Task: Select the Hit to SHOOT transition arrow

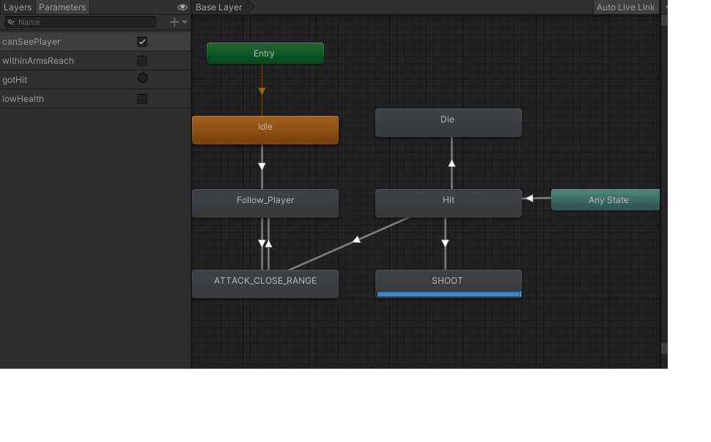Action: 445,243
